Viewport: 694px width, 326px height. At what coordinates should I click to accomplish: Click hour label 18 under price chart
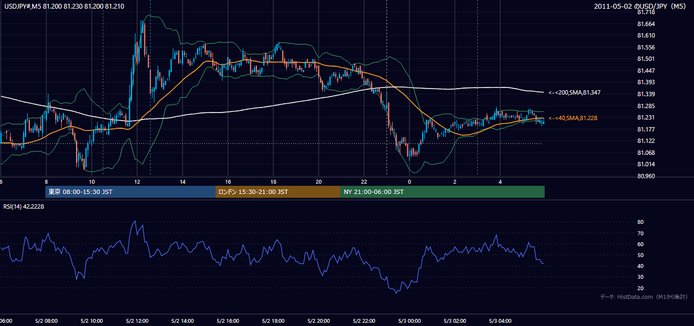pos(274,182)
